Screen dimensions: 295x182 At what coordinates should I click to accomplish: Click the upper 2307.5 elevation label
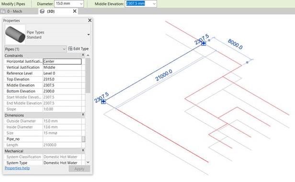pos(202,39)
